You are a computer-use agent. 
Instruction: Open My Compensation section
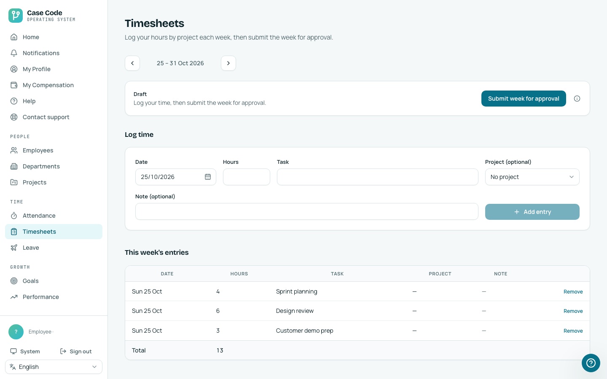[x=54, y=85]
